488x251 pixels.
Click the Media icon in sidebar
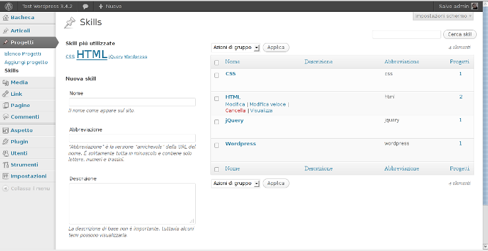(x=5, y=83)
